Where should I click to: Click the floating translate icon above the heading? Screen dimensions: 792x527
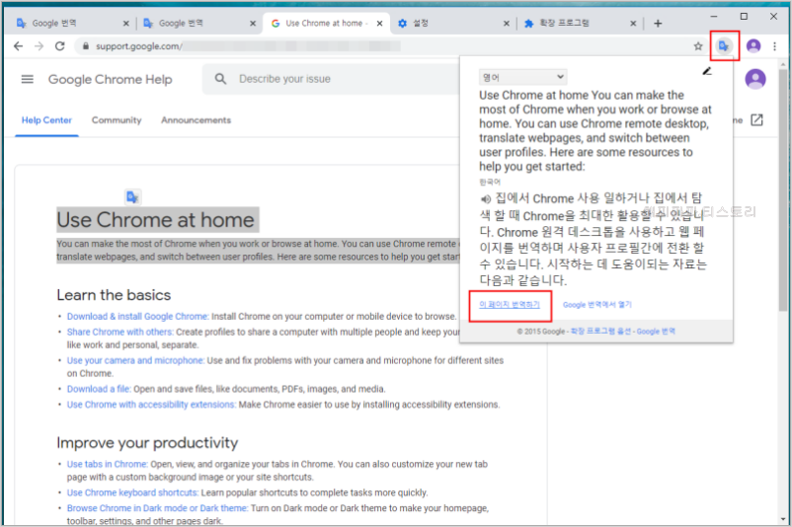click(132, 196)
